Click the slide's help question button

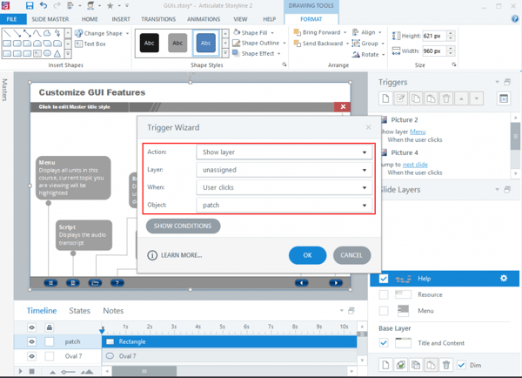(117, 283)
